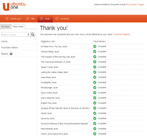Image resolution: width=147 pixels, height=136 pixels.
Task: Switch to the My Music tab
Action: click(x=6, y=26)
